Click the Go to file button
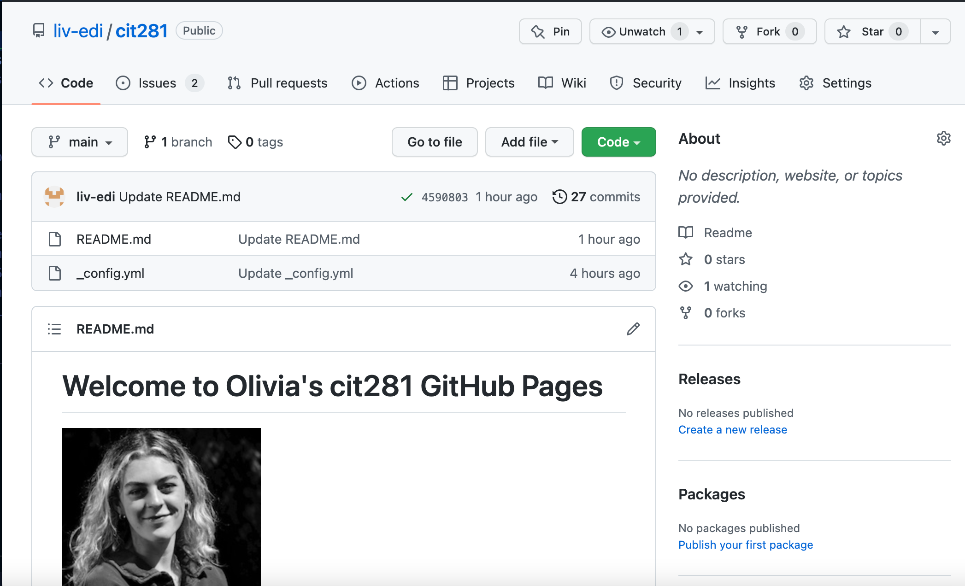965x586 pixels. (435, 142)
